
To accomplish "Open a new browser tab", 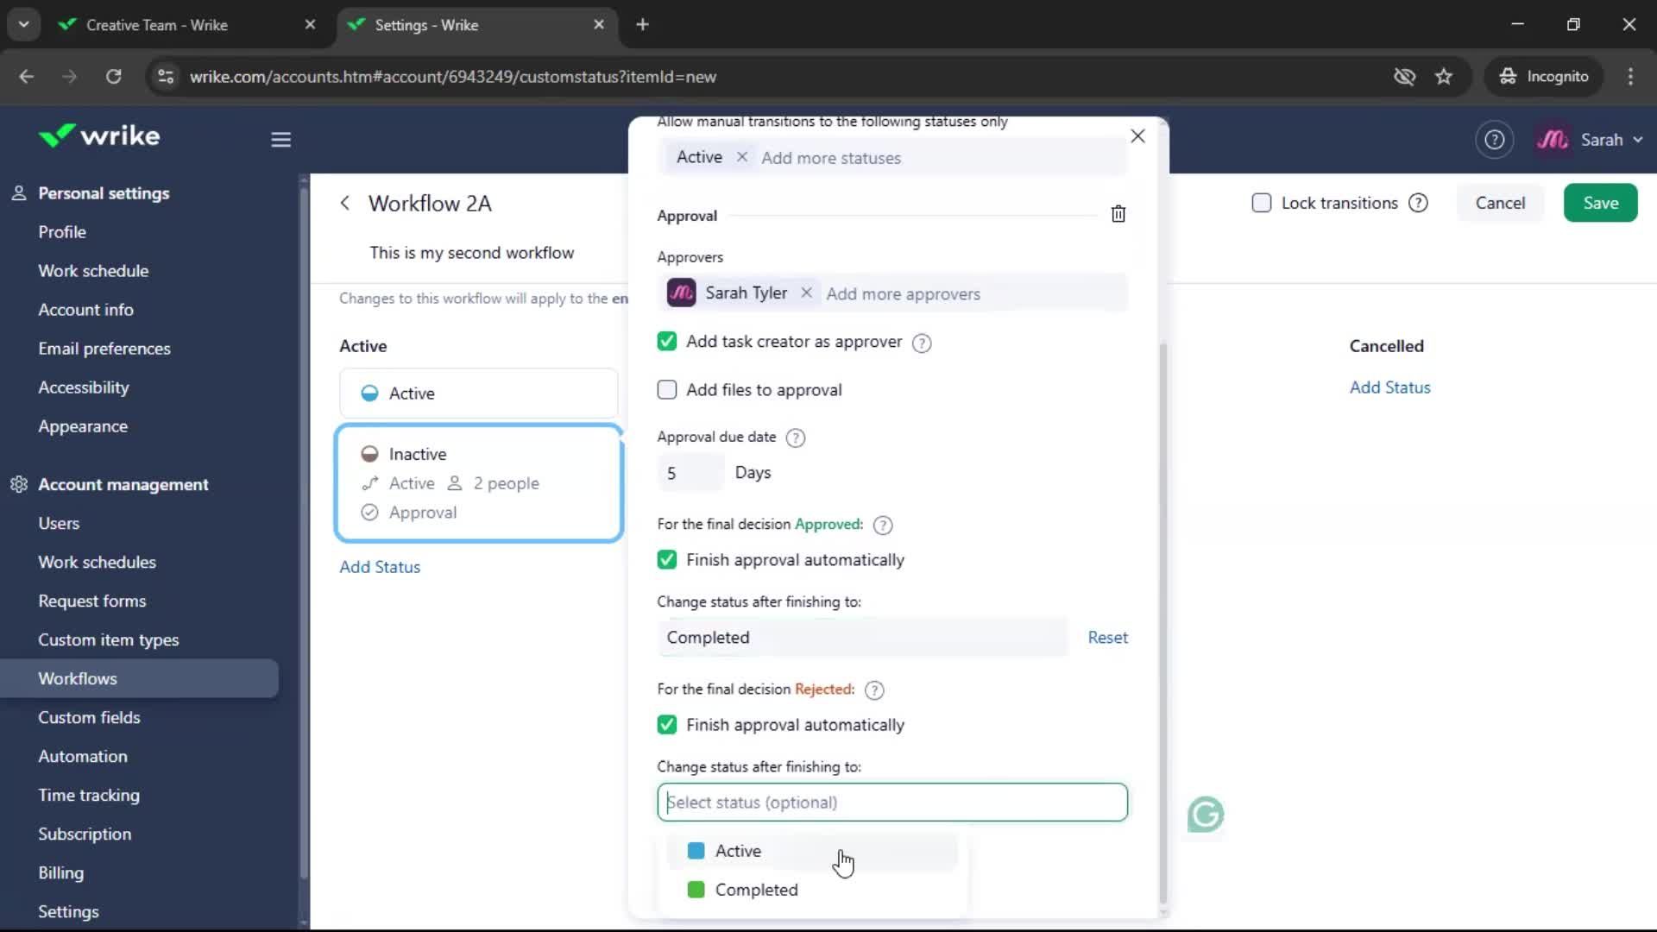I will 642,24.
